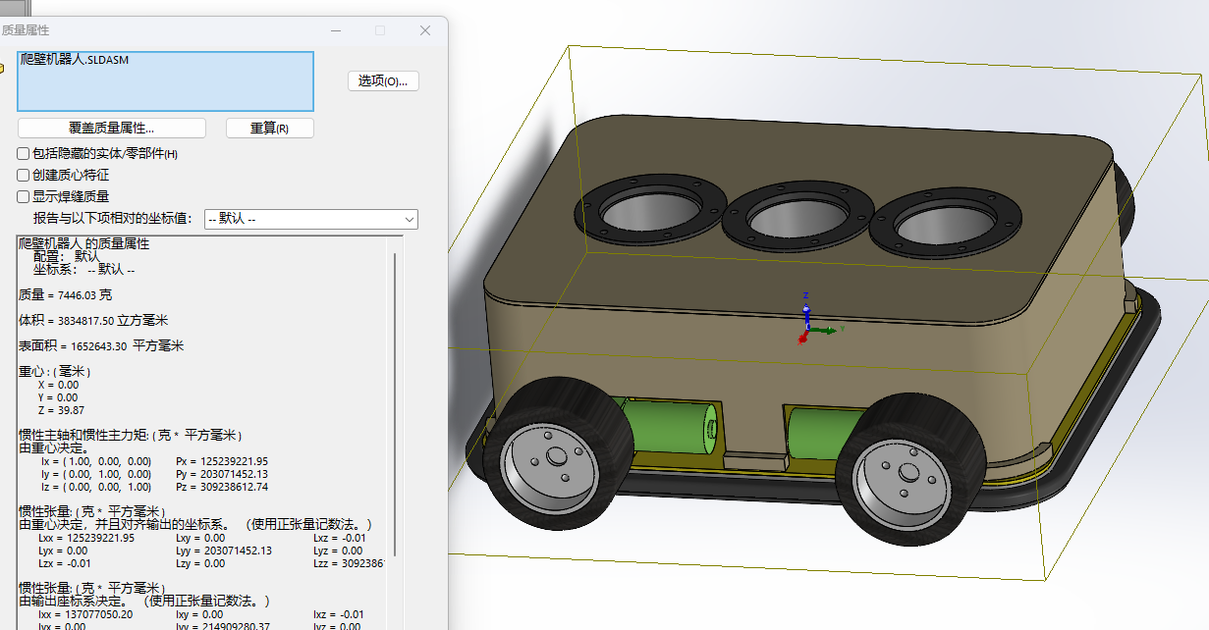Click the Py = 203071452.13 value
The image size is (1209, 630).
pyautogui.click(x=222, y=474)
